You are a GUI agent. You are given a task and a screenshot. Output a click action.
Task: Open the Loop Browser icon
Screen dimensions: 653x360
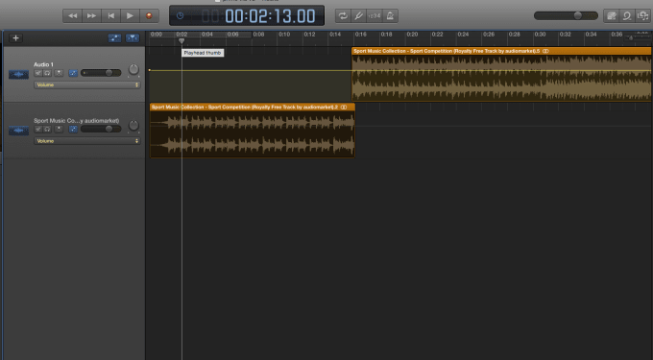click(627, 15)
